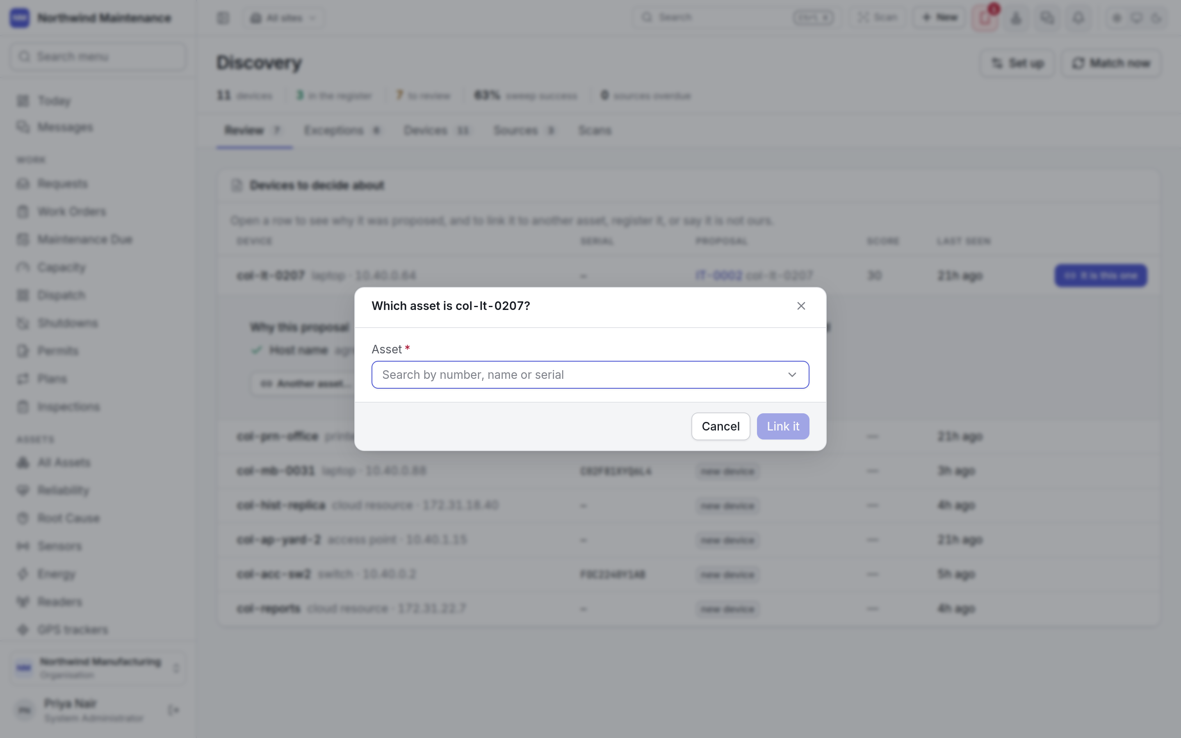Cancel the link asset dialog
Image resolution: width=1181 pixels, height=738 pixels.
pyautogui.click(x=720, y=426)
